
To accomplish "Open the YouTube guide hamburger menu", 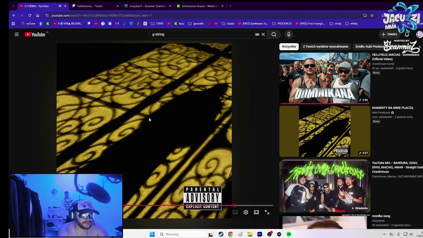I will click(x=17, y=34).
